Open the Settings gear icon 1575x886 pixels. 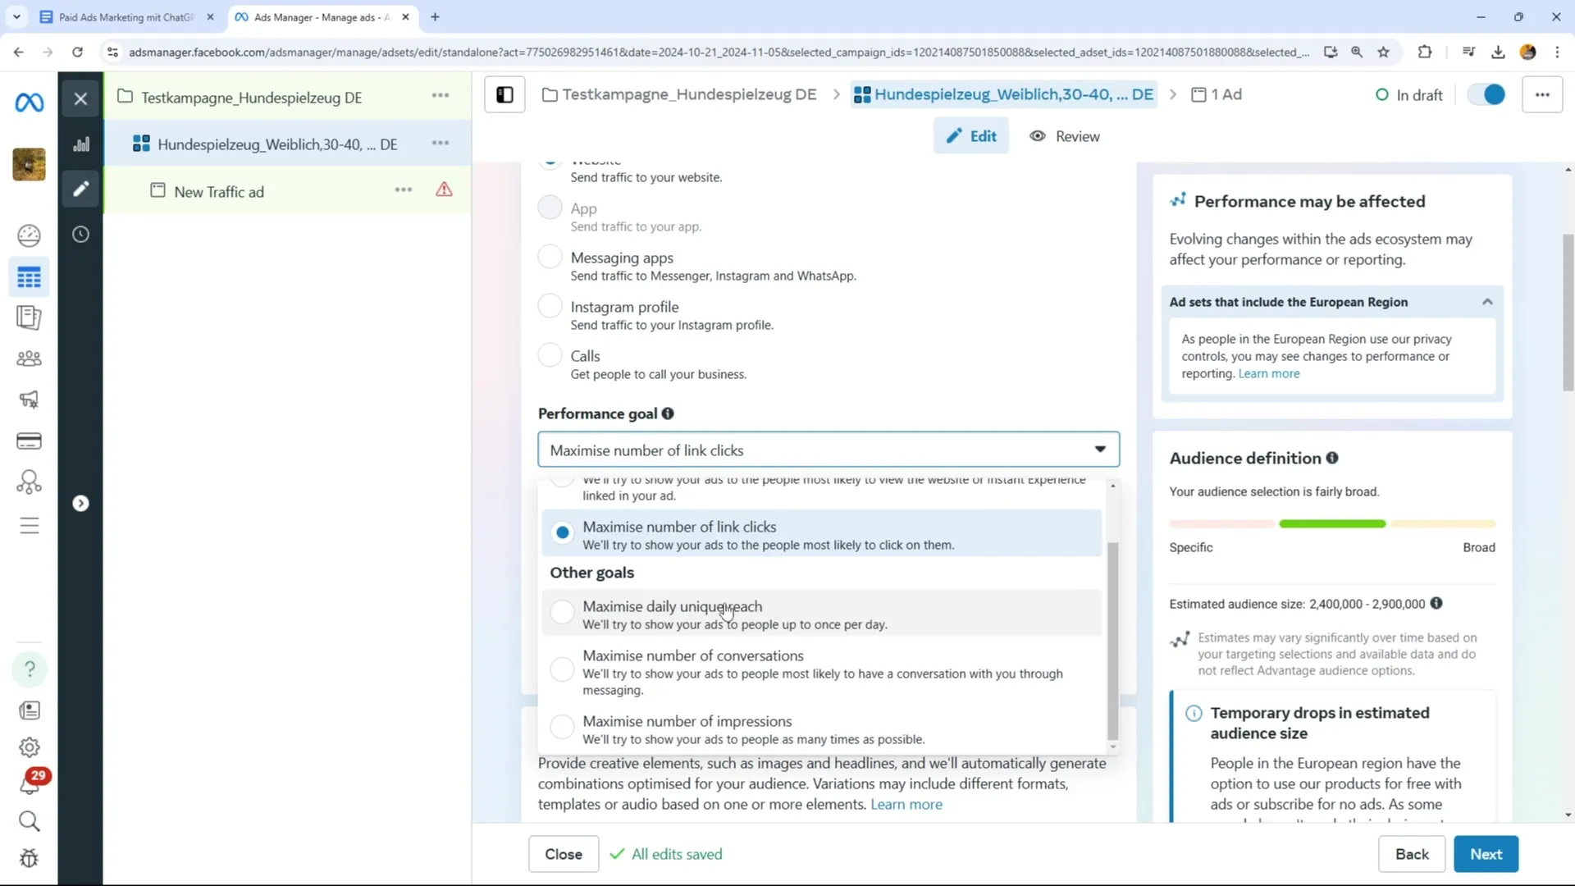point(29,747)
